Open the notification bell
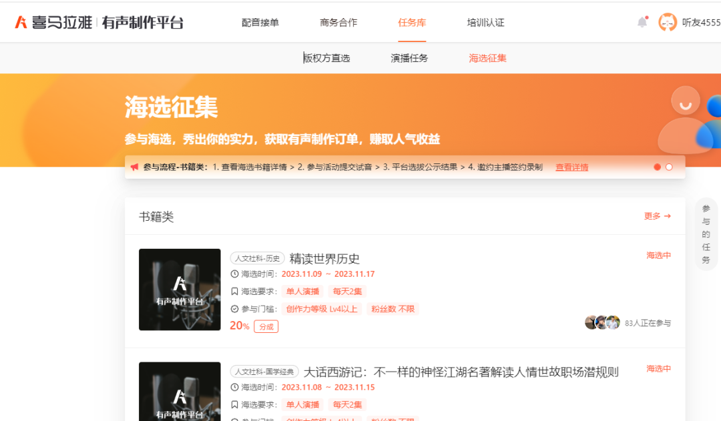The width and height of the screenshot is (721, 421). [x=642, y=21]
